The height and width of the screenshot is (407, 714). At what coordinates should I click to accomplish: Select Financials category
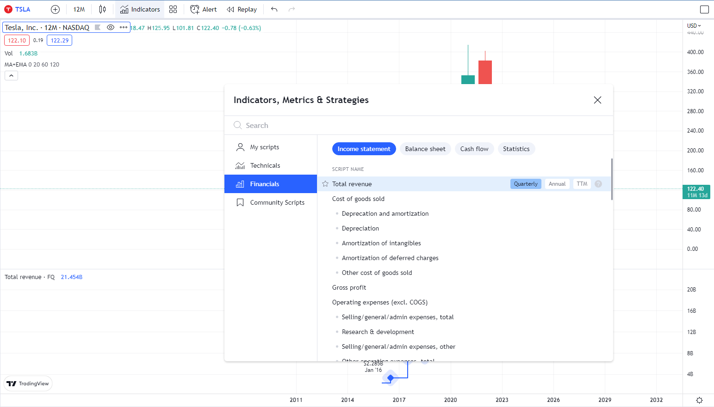coord(271,184)
